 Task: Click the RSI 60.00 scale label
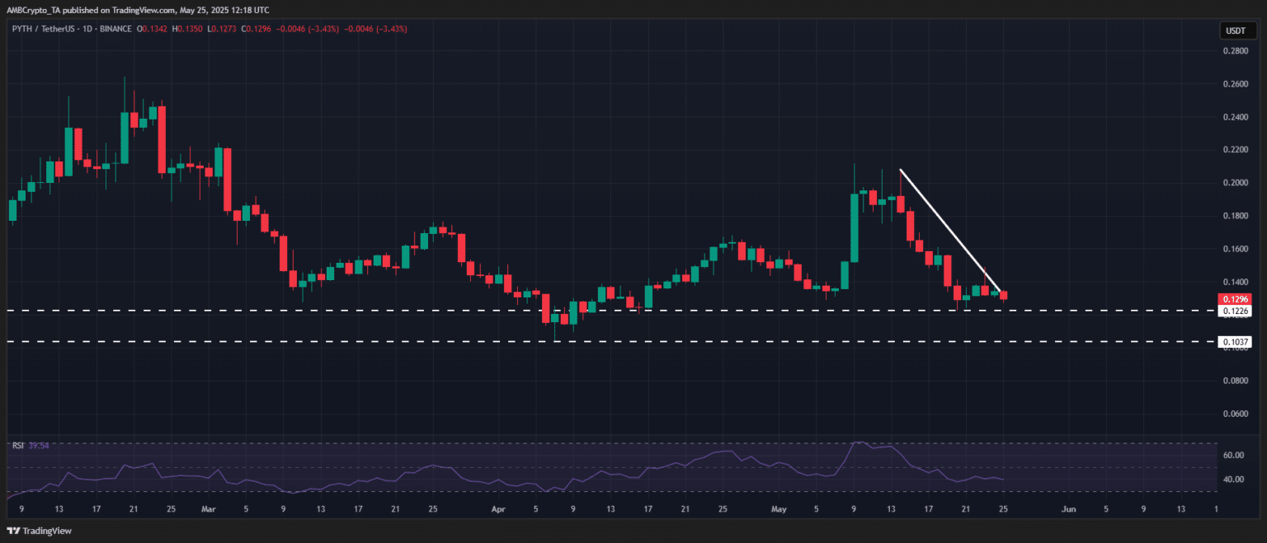click(x=1233, y=455)
